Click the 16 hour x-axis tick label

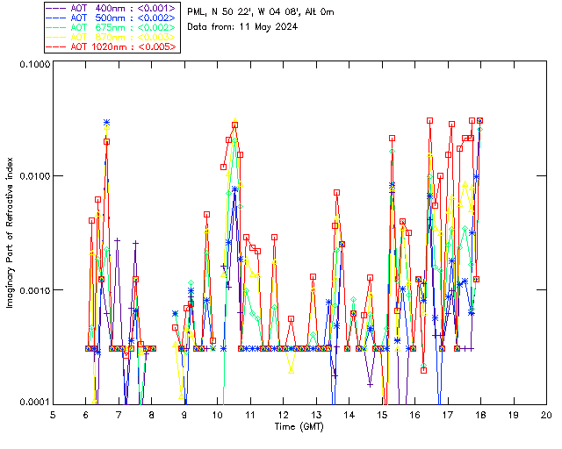click(414, 415)
